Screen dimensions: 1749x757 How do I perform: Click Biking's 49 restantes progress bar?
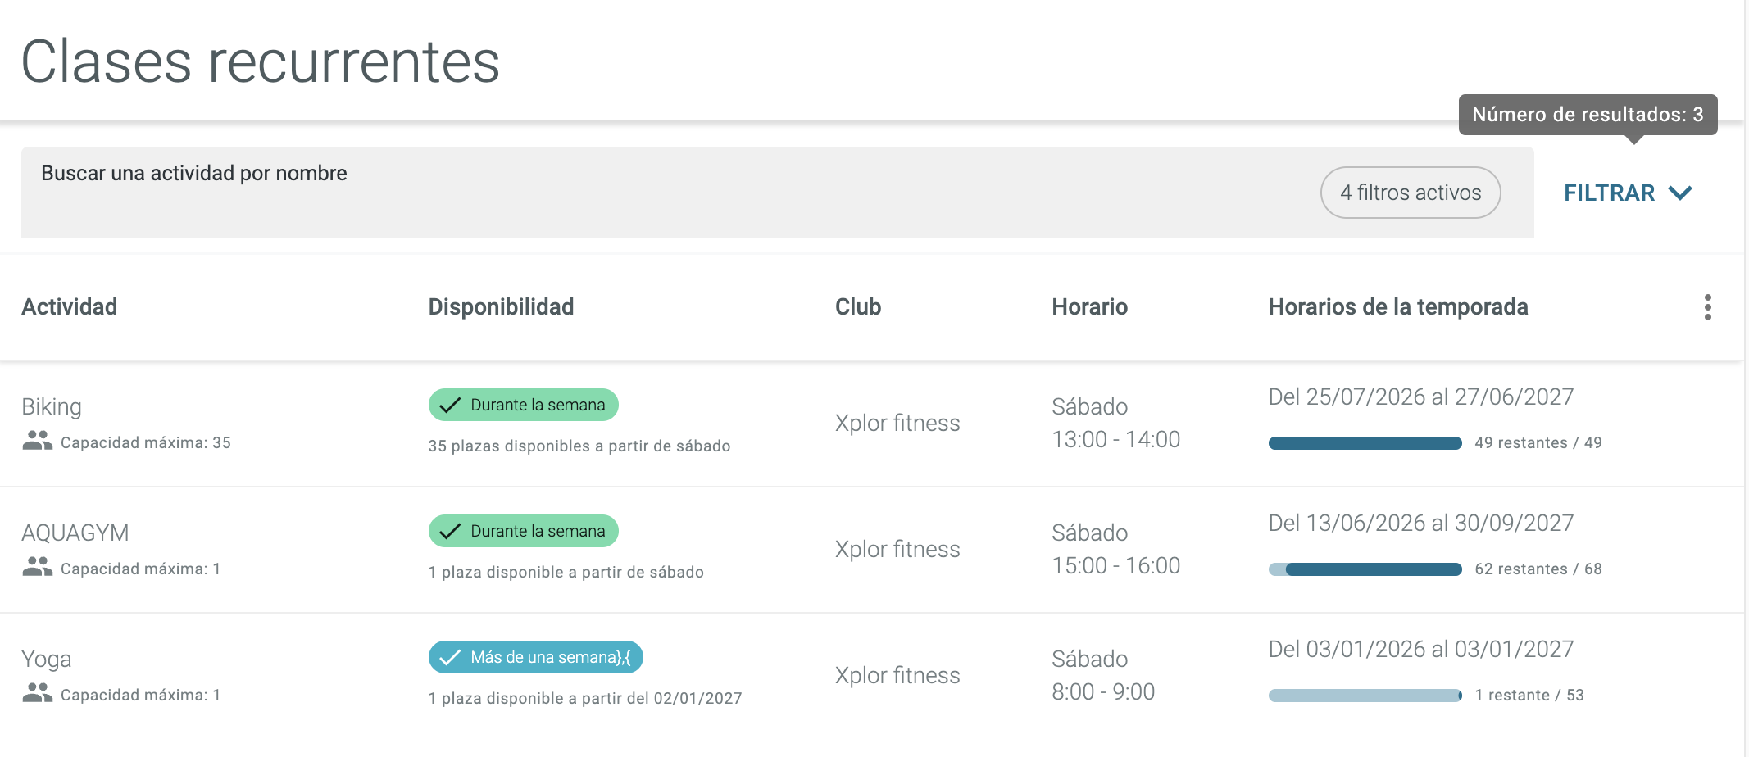pyautogui.click(x=1365, y=443)
